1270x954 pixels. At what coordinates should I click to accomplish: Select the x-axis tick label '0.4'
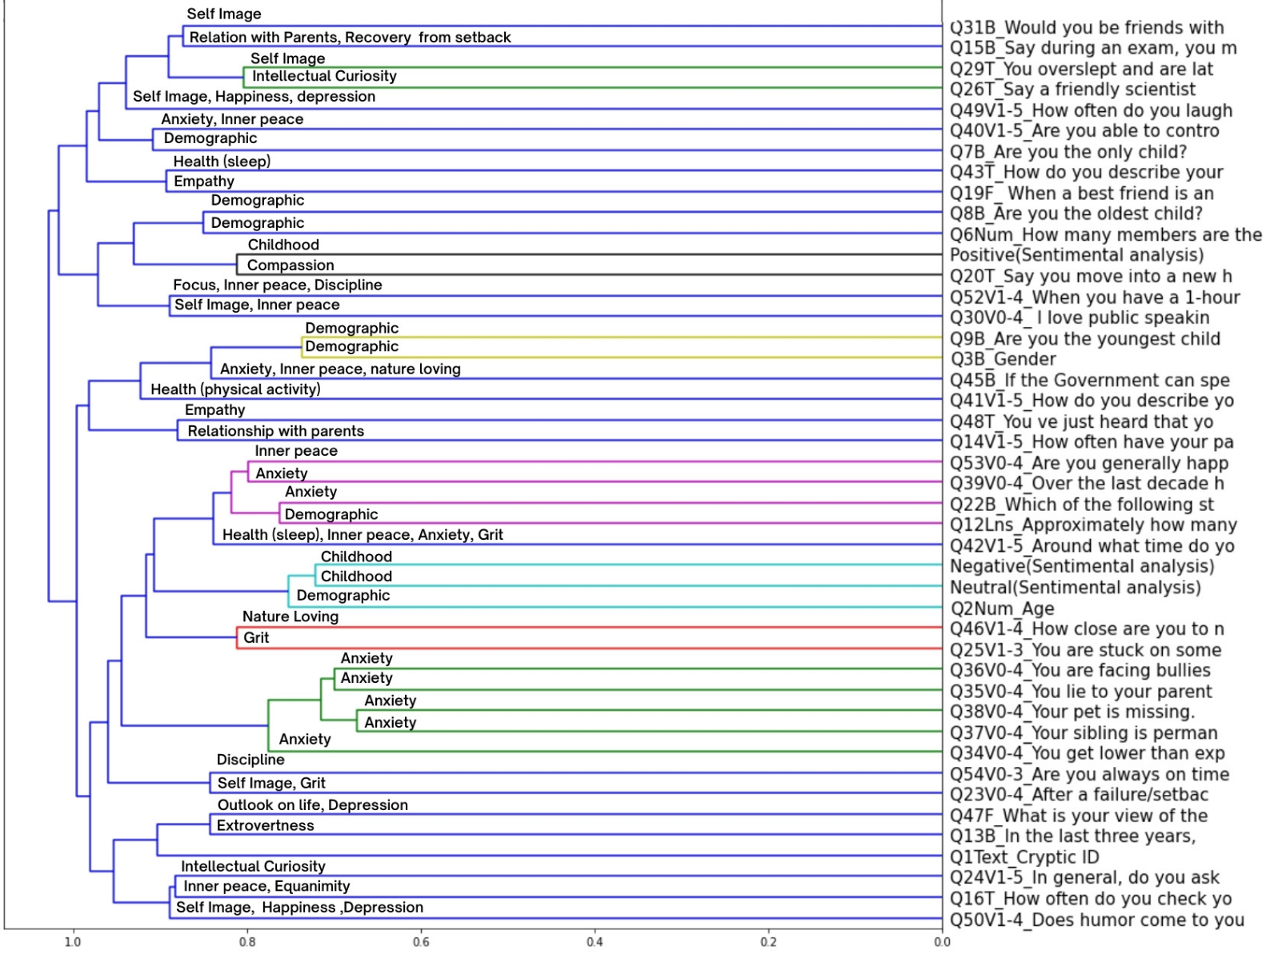point(595,943)
